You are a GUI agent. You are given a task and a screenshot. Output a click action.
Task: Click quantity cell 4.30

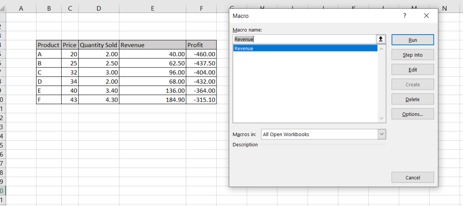(x=98, y=100)
